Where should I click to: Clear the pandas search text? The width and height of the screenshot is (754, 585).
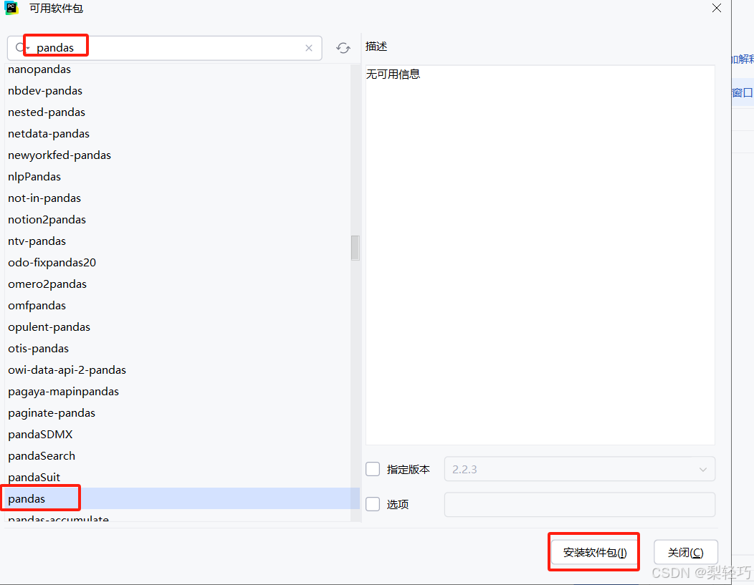pos(309,48)
